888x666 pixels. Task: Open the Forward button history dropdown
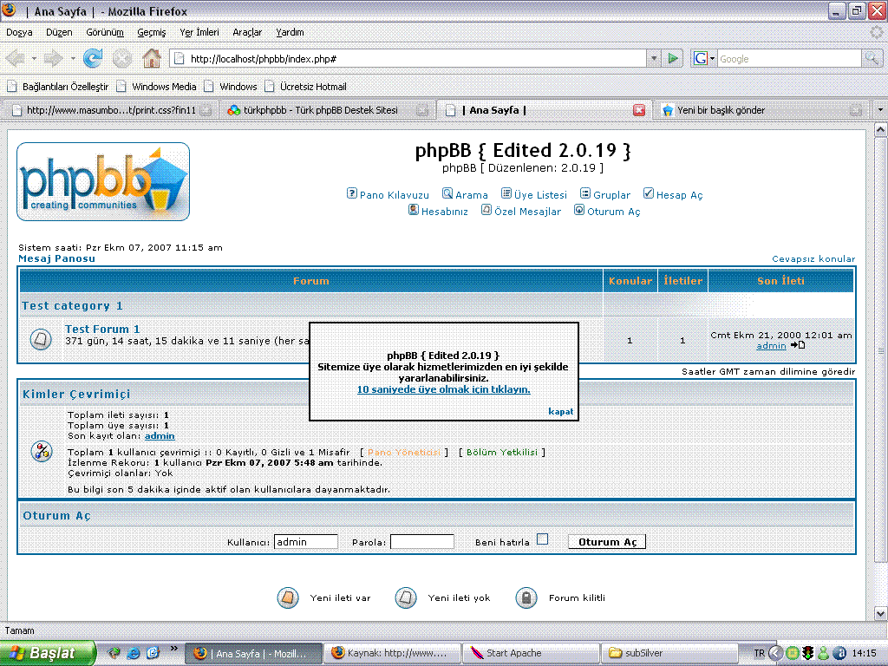(x=73, y=58)
